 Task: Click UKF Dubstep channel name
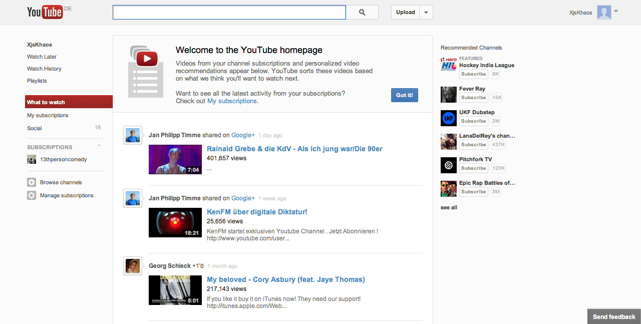coord(477,112)
